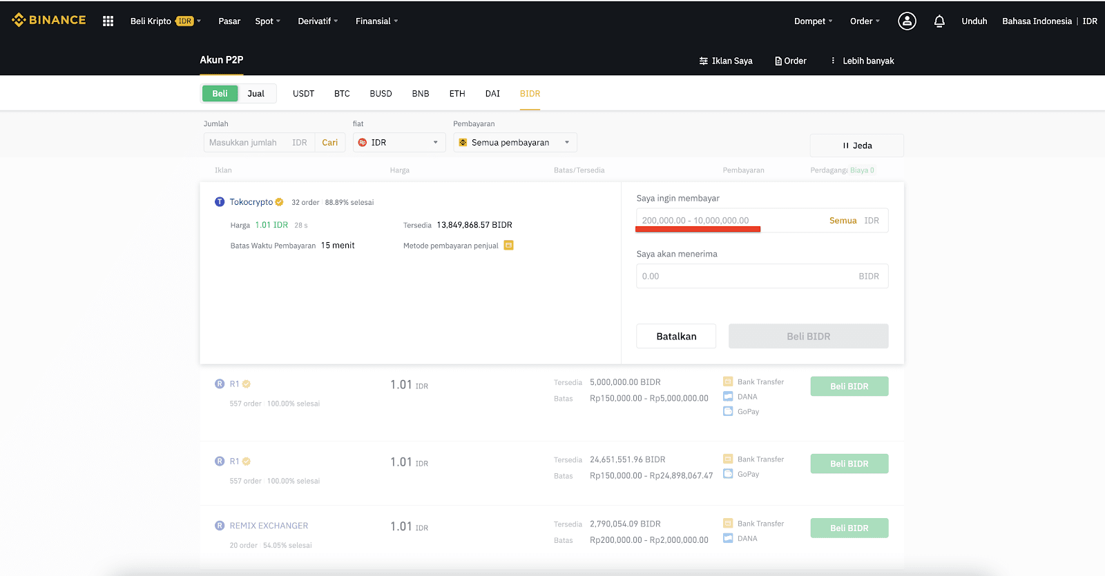1105x576 pixels.
Task: Click the Iklan Saya list icon
Action: tap(703, 61)
